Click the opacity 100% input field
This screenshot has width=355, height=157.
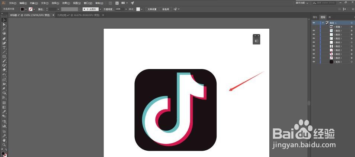coord(119,9)
